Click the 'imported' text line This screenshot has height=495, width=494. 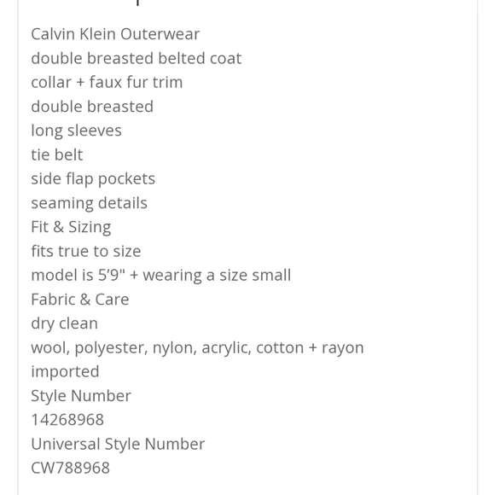65,372
